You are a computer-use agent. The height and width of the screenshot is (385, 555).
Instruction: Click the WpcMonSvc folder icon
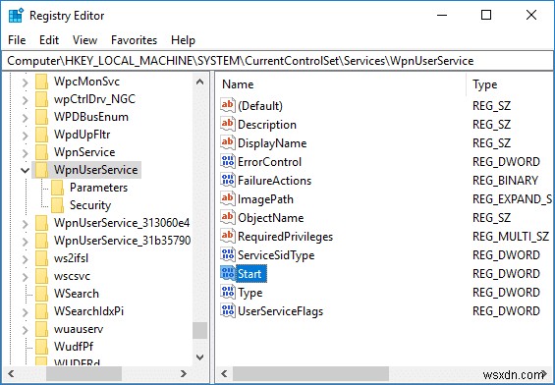click(42, 82)
